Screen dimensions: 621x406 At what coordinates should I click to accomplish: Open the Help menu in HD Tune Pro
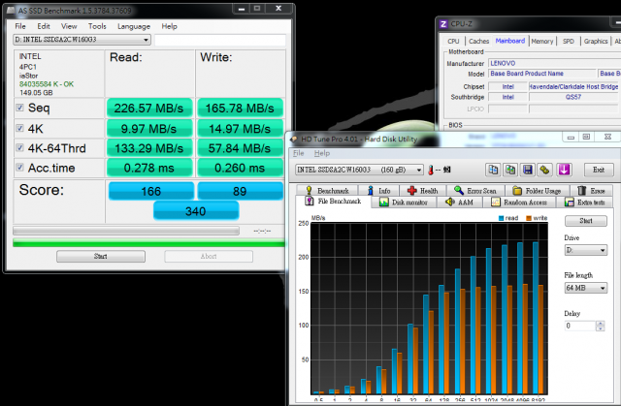coord(321,153)
